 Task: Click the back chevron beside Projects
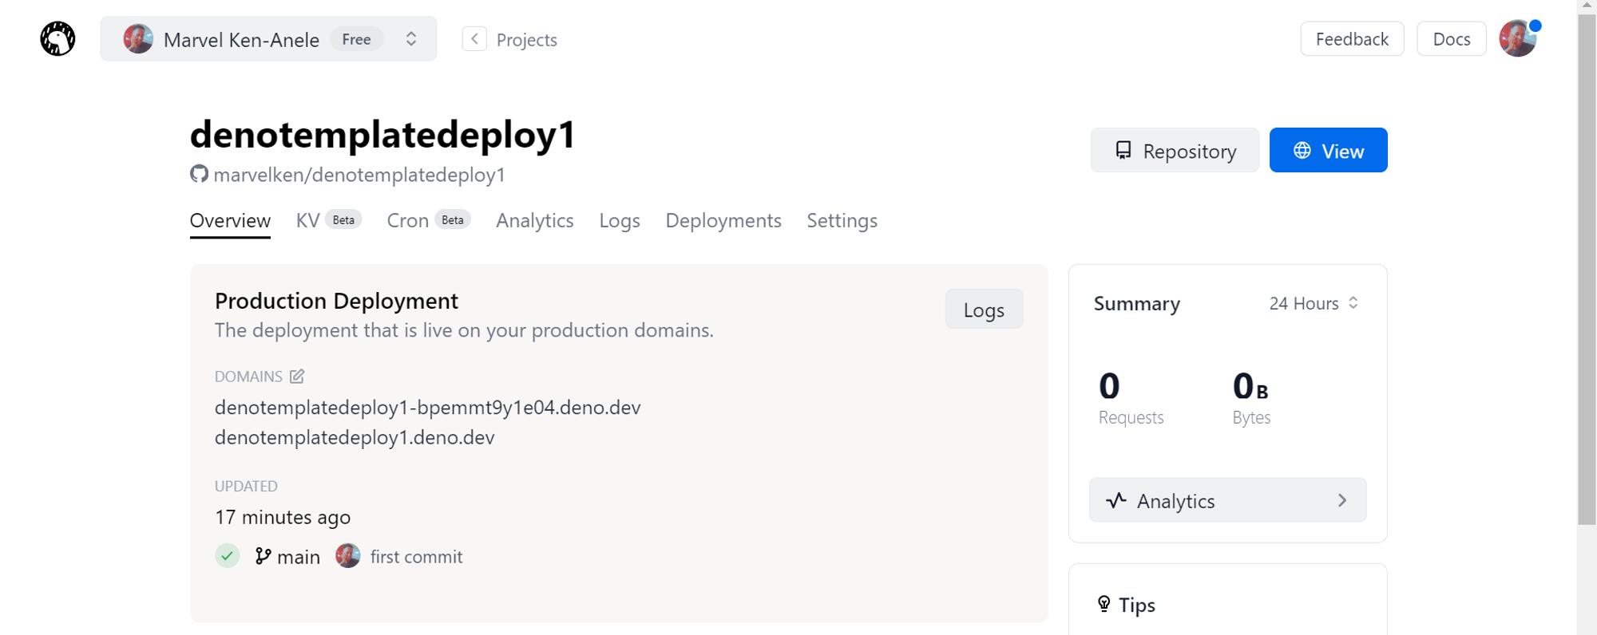click(x=474, y=38)
